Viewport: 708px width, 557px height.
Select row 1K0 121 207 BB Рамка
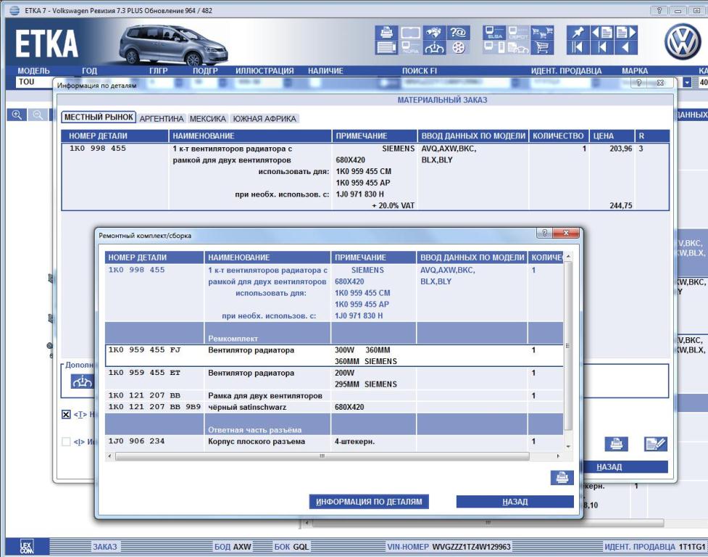(x=334, y=396)
